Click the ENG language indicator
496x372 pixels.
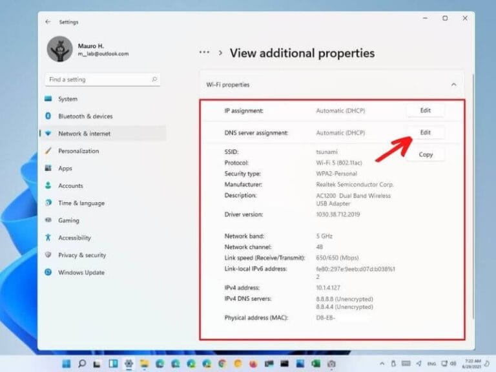pos(431,364)
